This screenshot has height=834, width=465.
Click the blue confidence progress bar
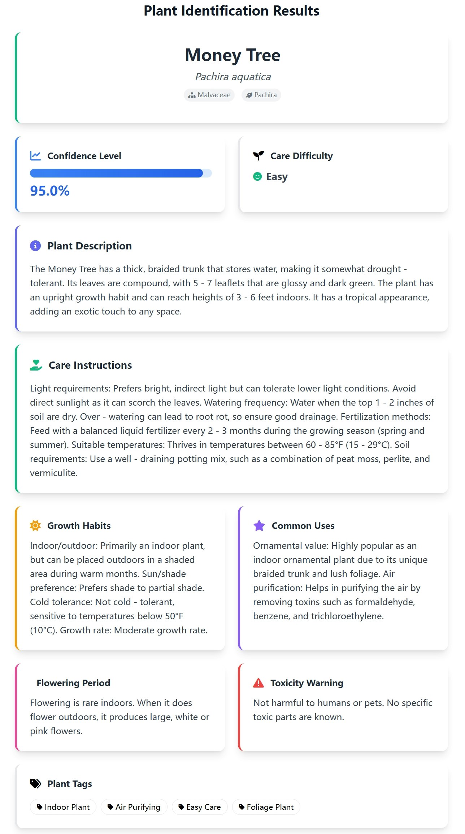pyautogui.click(x=121, y=173)
